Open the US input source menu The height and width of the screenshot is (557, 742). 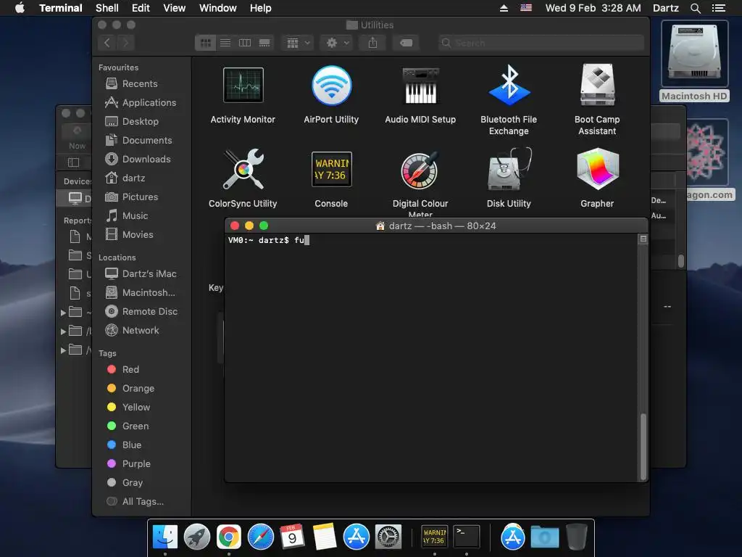pos(526,8)
